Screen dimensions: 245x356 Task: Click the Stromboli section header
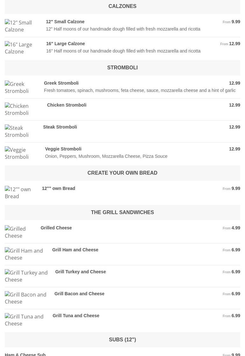tap(122, 68)
